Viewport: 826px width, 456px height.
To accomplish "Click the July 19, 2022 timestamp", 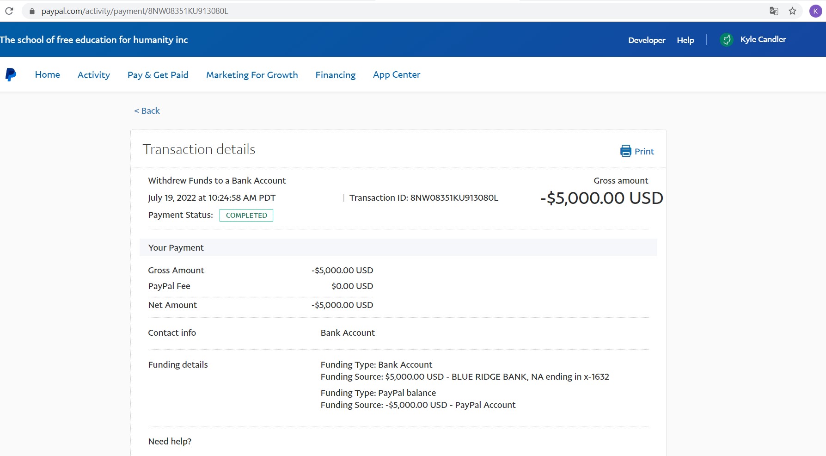I will click(x=212, y=197).
